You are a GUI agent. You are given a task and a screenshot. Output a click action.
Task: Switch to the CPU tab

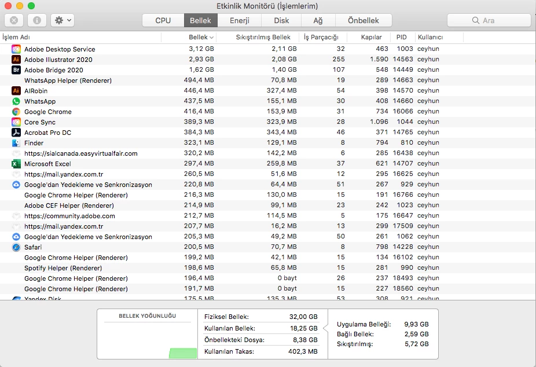point(163,20)
